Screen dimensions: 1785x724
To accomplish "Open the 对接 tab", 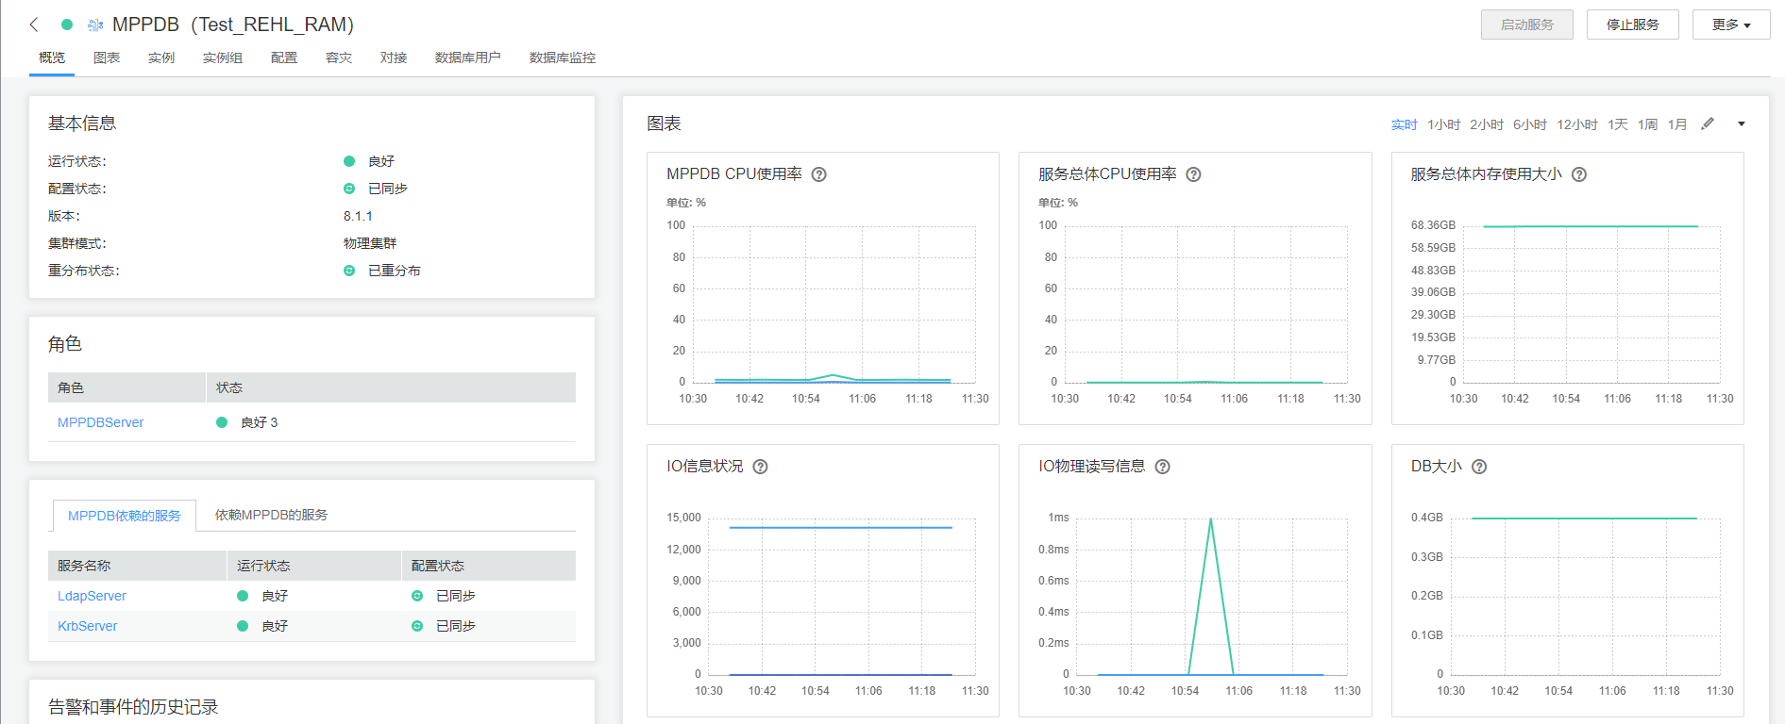I will pos(394,58).
